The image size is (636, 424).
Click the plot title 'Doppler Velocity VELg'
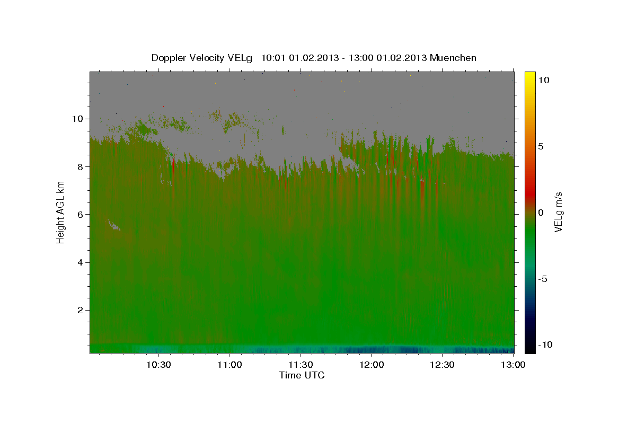point(203,58)
